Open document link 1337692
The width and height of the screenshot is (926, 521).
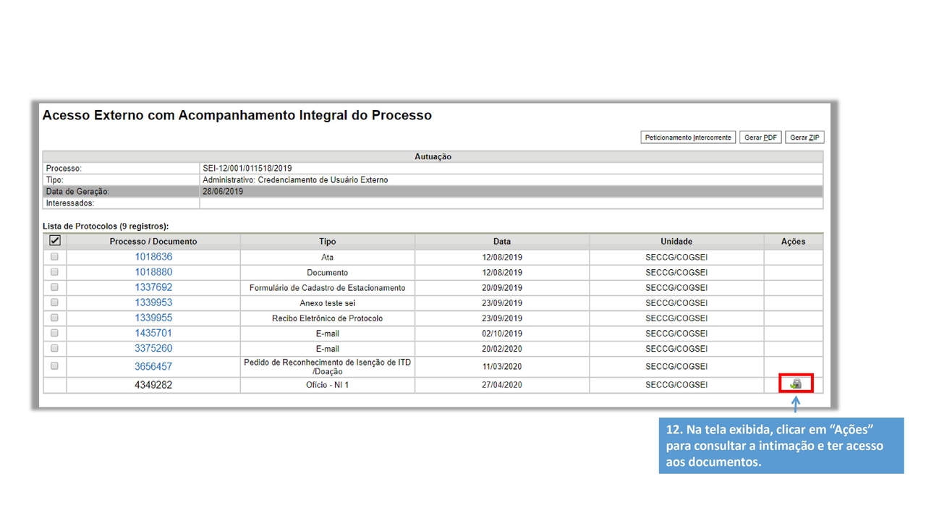153,287
